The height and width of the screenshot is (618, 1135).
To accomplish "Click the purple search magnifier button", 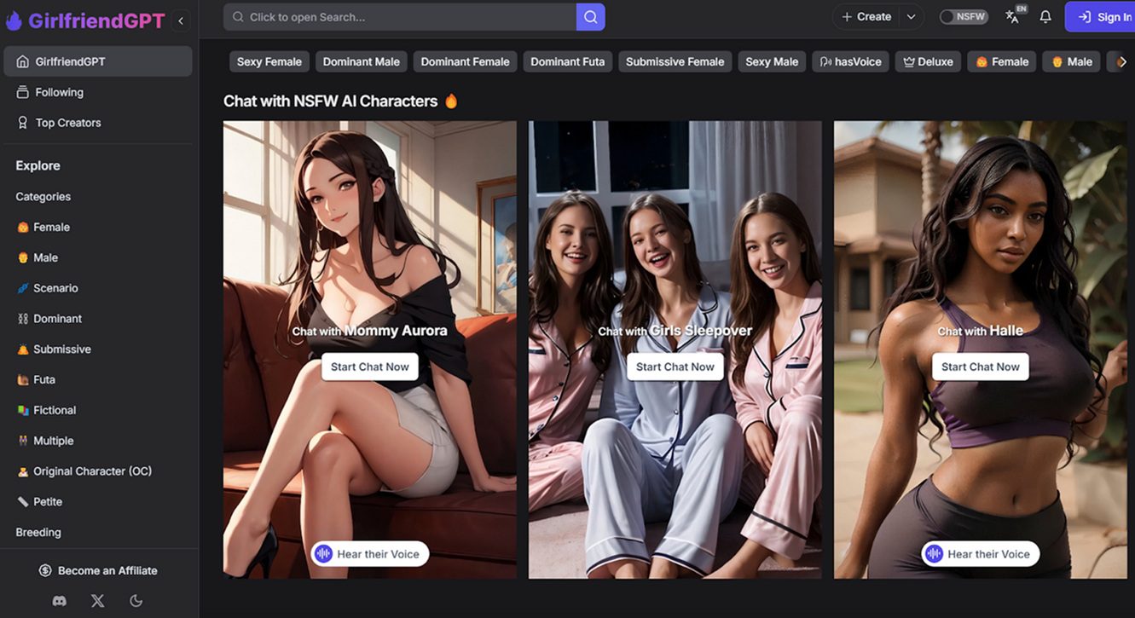I will tap(590, 17).
